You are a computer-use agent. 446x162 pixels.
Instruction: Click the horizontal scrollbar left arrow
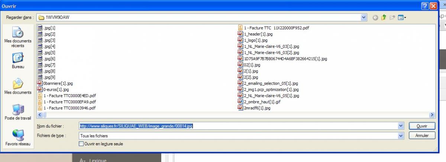pos(39,115)
